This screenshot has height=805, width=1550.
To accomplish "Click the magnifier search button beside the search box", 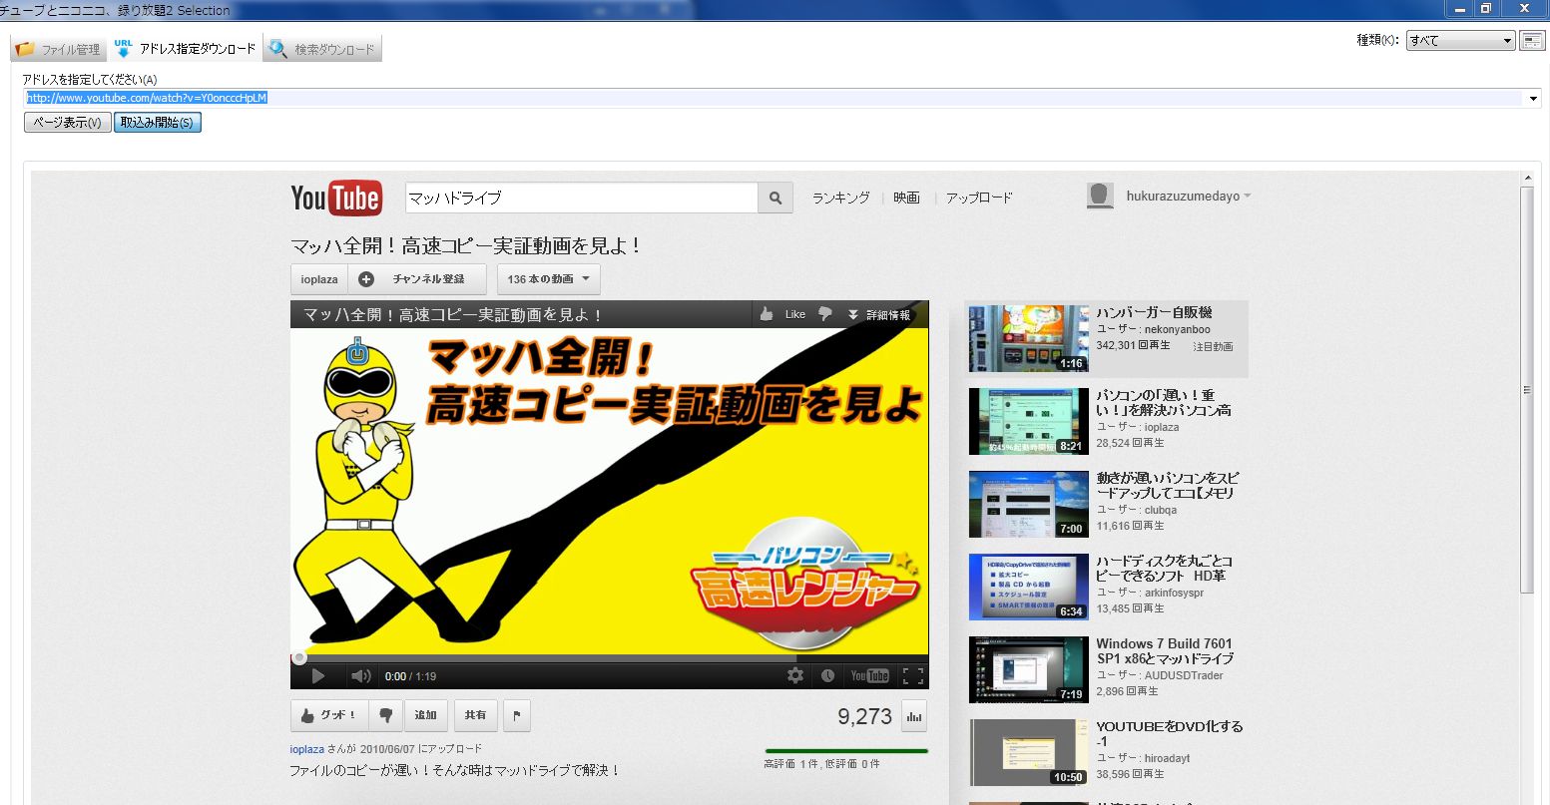I will point(775,198).
